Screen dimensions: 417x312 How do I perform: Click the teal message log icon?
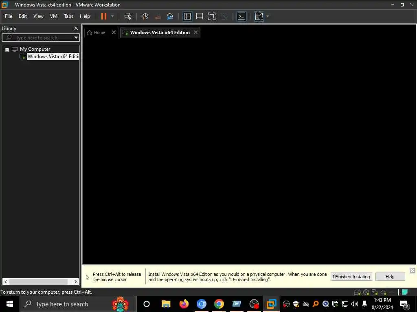[405, 292]
